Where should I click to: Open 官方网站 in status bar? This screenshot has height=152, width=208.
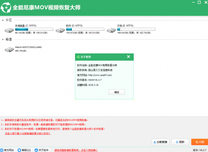click(x=7, y=150)
